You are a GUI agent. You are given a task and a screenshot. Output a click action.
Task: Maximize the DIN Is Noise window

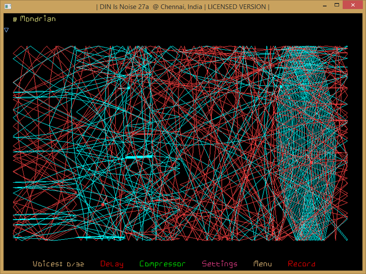point(338,5)
